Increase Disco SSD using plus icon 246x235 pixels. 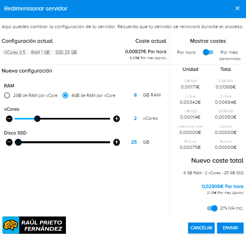coord(117,142)
